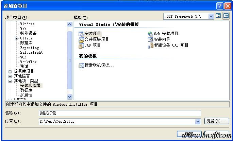Choose the 合并模块项目 template icon
The height and width of the screenshot is (141, 233).
click(81, 40)
